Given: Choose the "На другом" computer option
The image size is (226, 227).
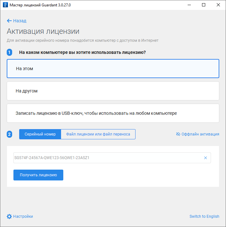Looking at the screenshot, I should pos(113,91).
